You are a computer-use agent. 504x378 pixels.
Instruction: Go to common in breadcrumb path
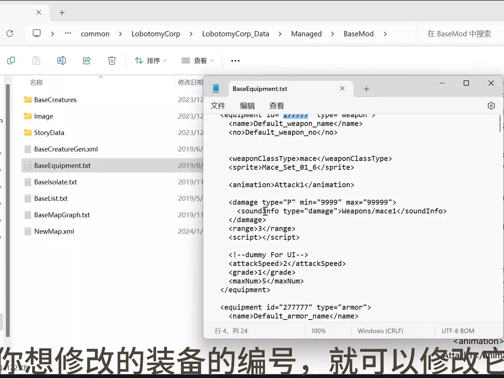coord(95,34)
